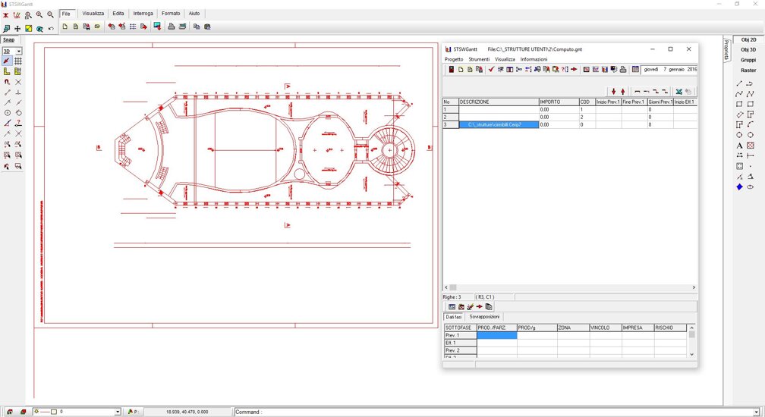
Task: Switch to the Sovrapposizioni tab
Action: (485, 317)
